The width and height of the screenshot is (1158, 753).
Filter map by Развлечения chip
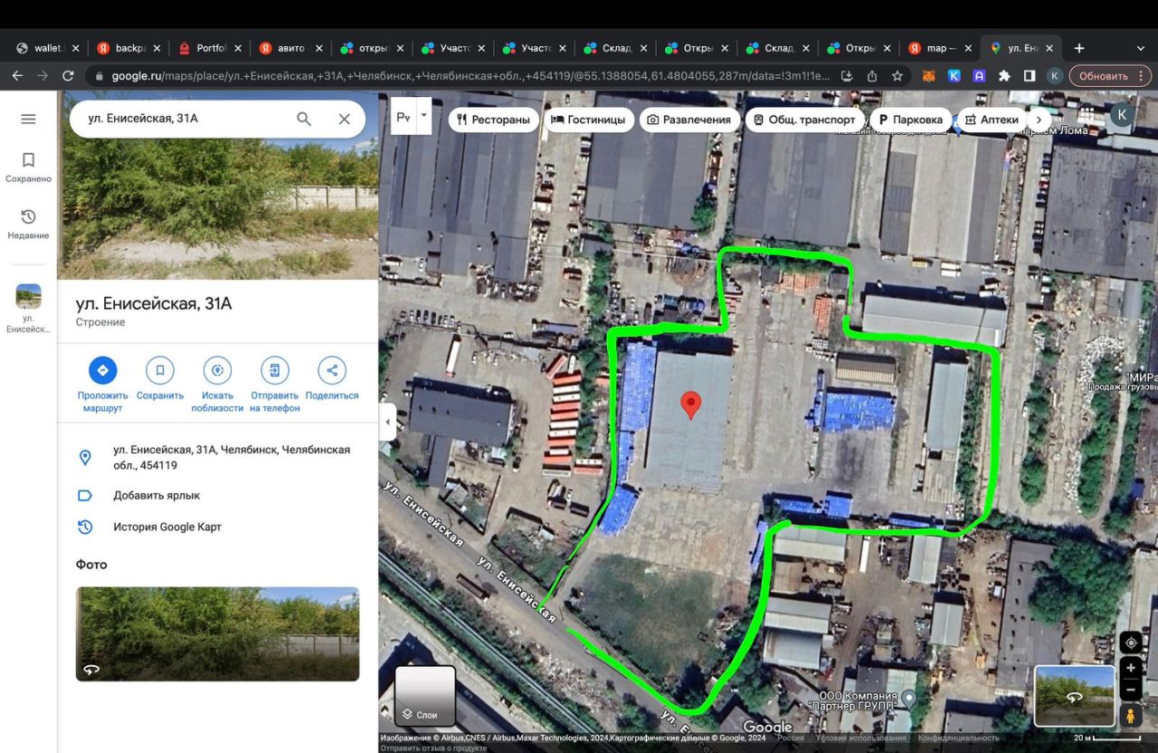pyautogui.click(x=689, y=119)
